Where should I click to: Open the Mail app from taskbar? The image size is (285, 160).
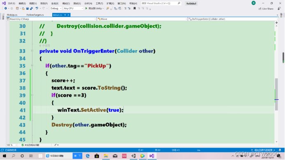(115, 156)
